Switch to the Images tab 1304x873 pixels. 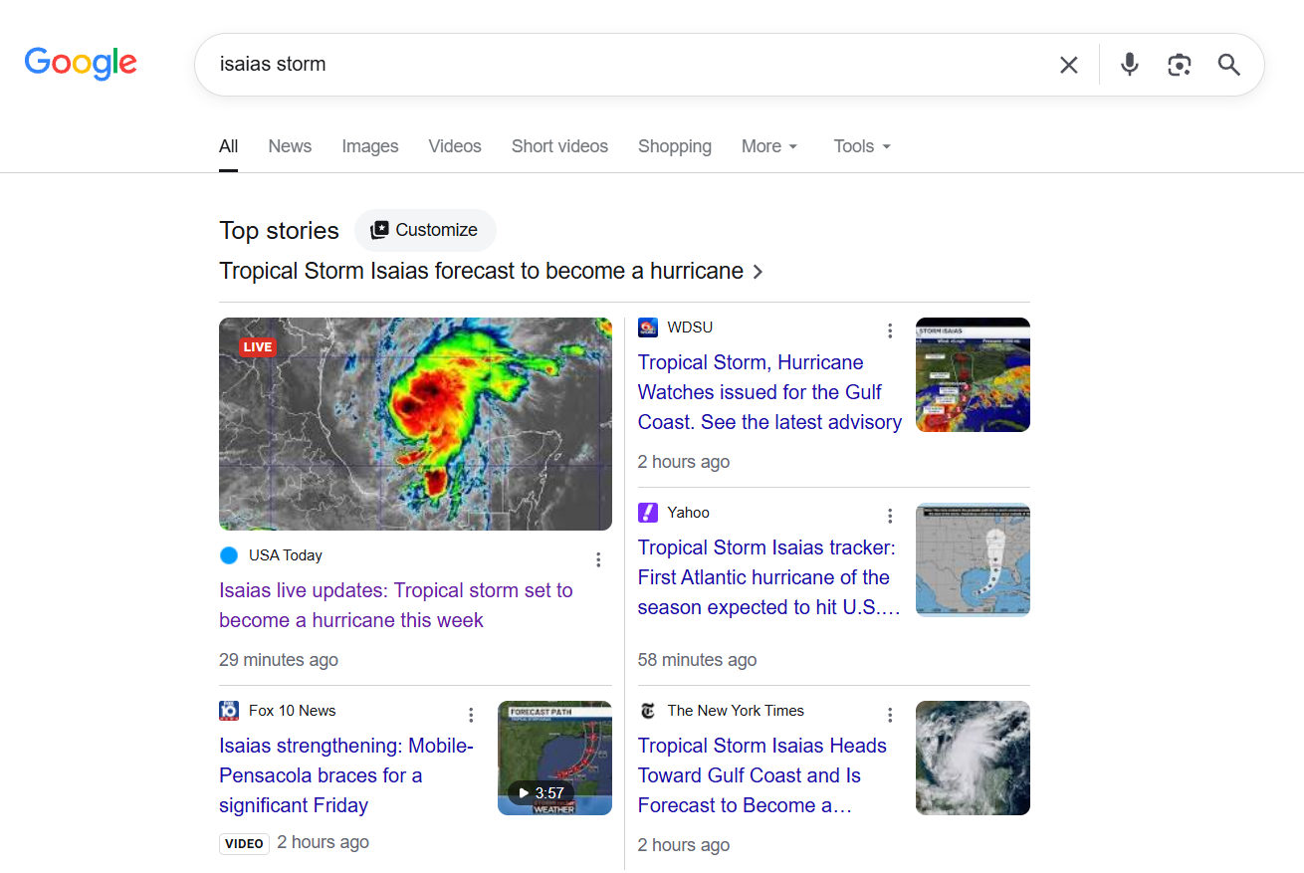click(370, 146)
